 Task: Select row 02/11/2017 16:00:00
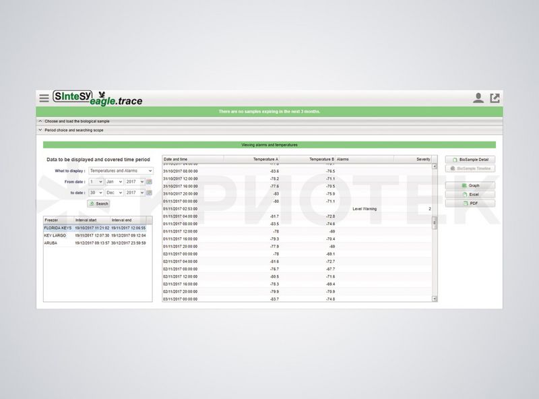297,284
